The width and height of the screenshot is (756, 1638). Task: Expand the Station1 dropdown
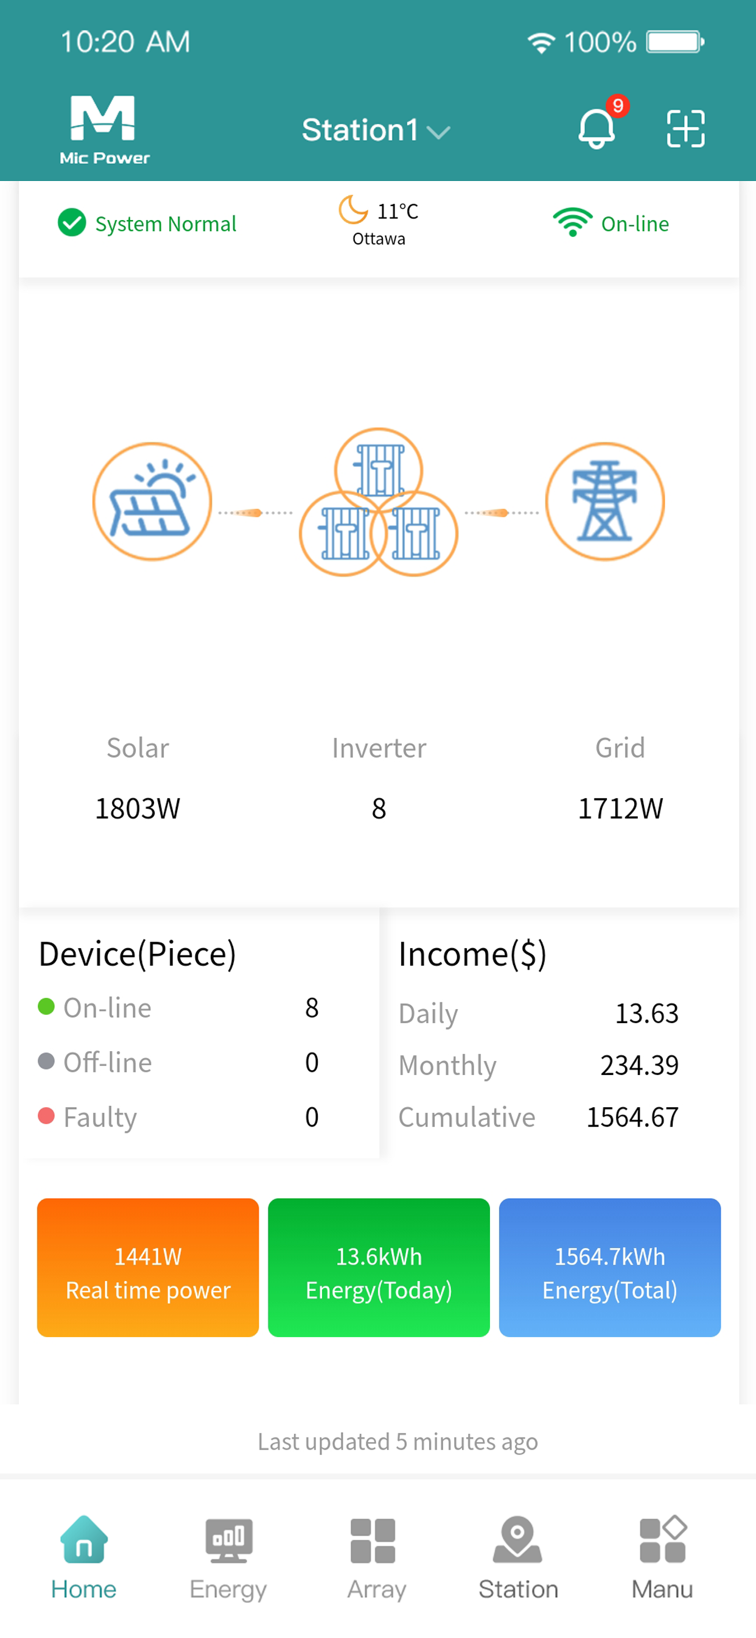click(x=376, y=130)
